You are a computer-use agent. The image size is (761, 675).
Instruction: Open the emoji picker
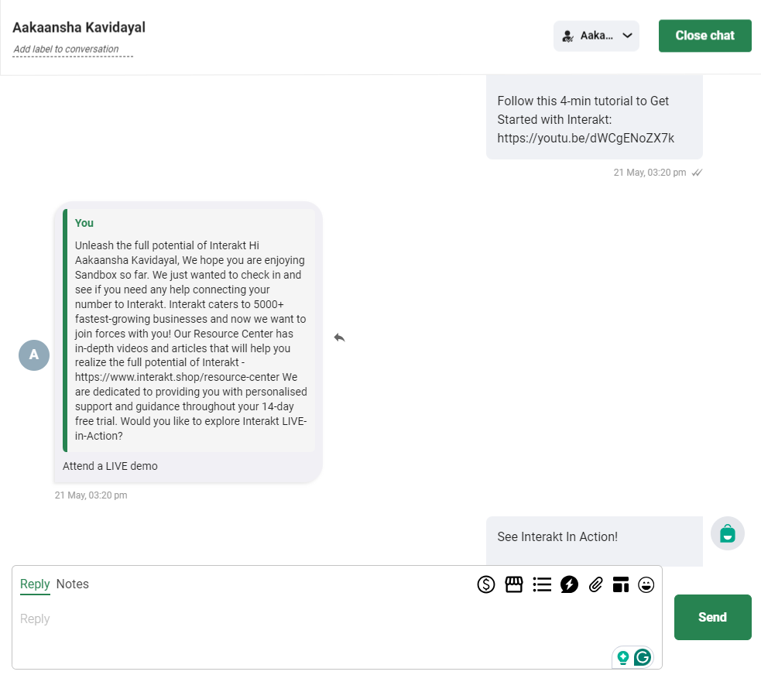pyautogui.click(x=646, y=584)
